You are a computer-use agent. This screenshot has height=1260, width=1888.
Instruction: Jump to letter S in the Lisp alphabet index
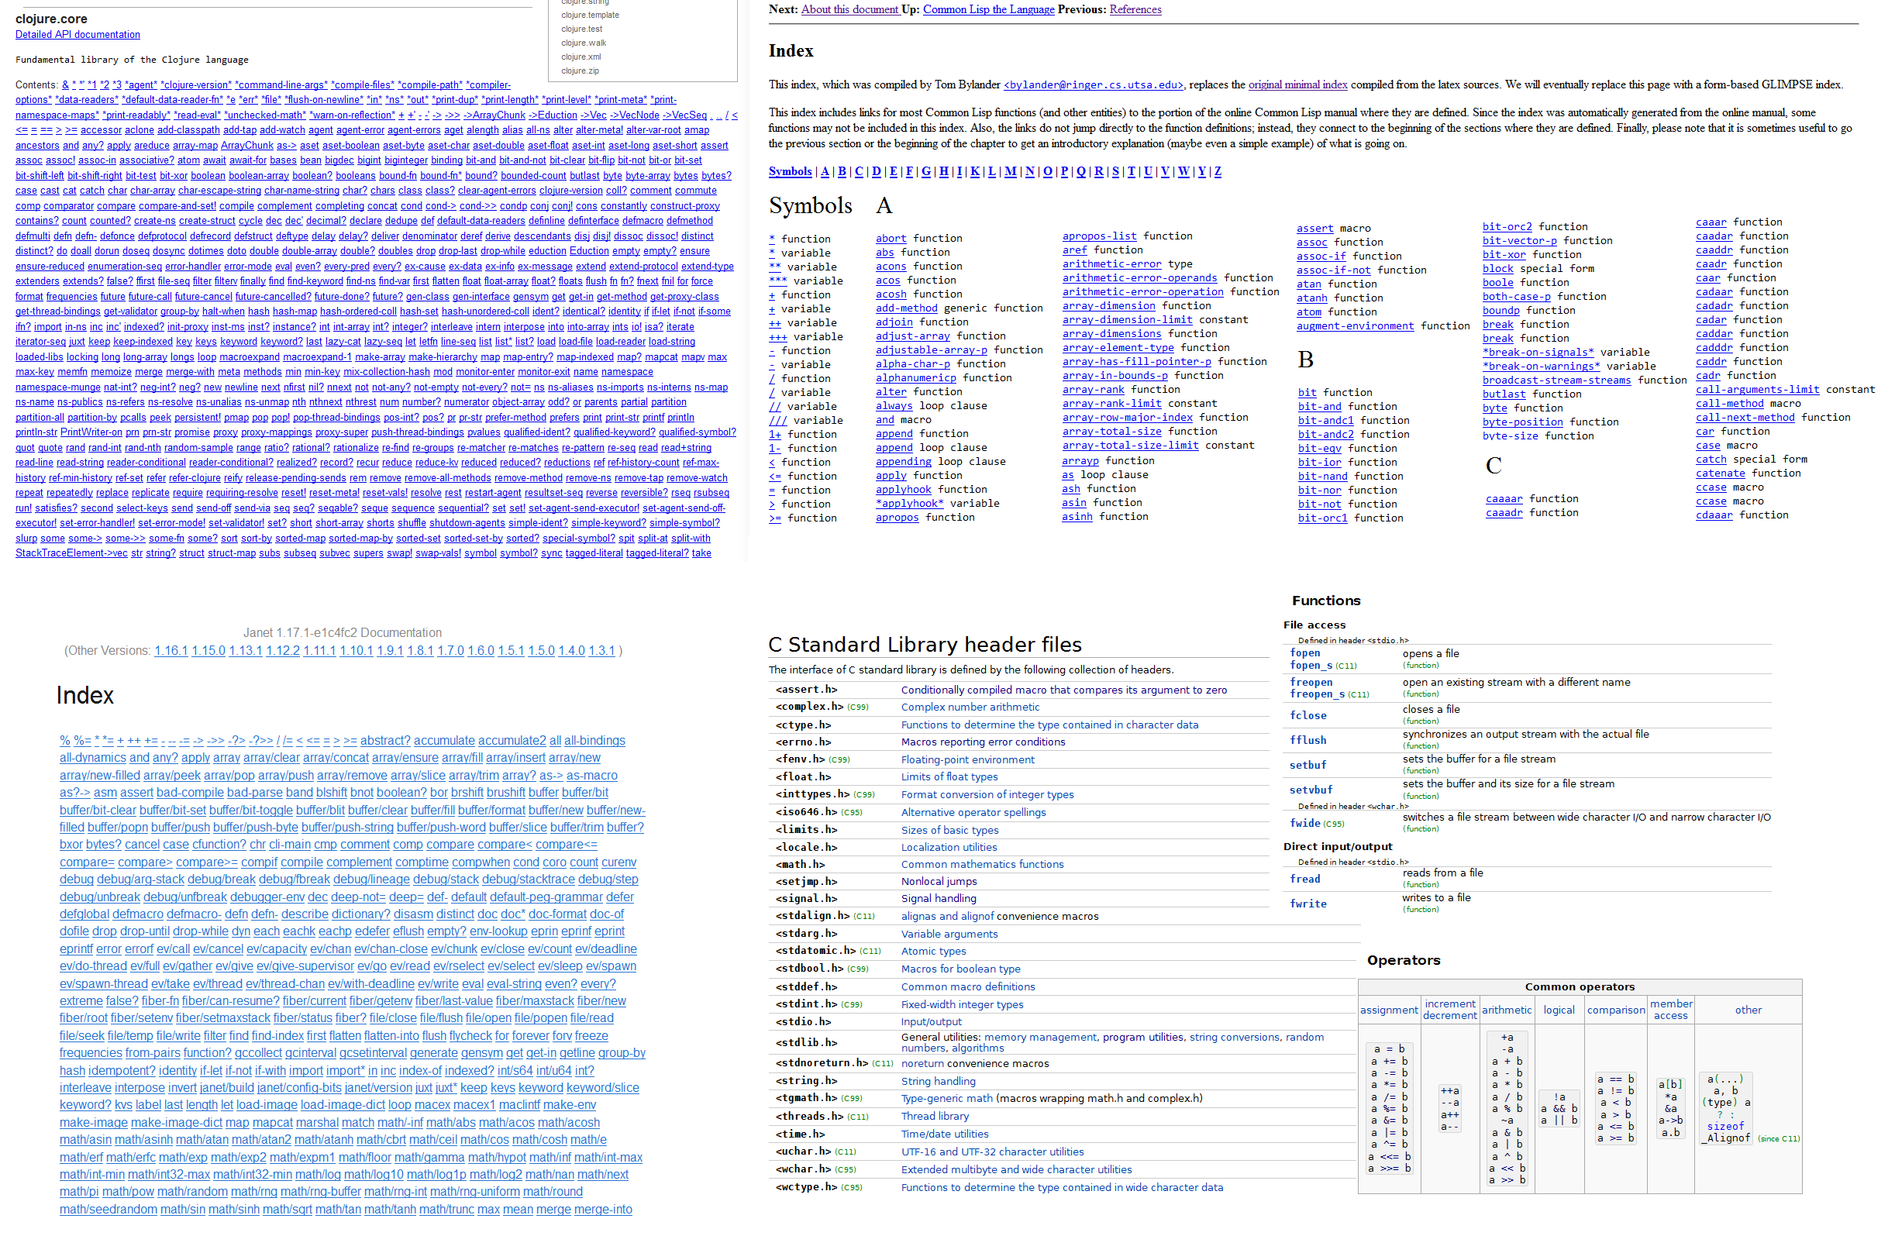click(x=1115, y=172)
